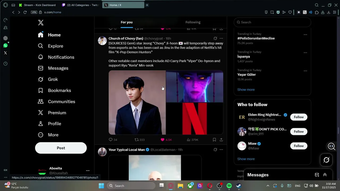Viewport: 340px width, 191px height.
Task: Share the Church of Chovy post
Action: pyautogui.click(x=221, y=140)
